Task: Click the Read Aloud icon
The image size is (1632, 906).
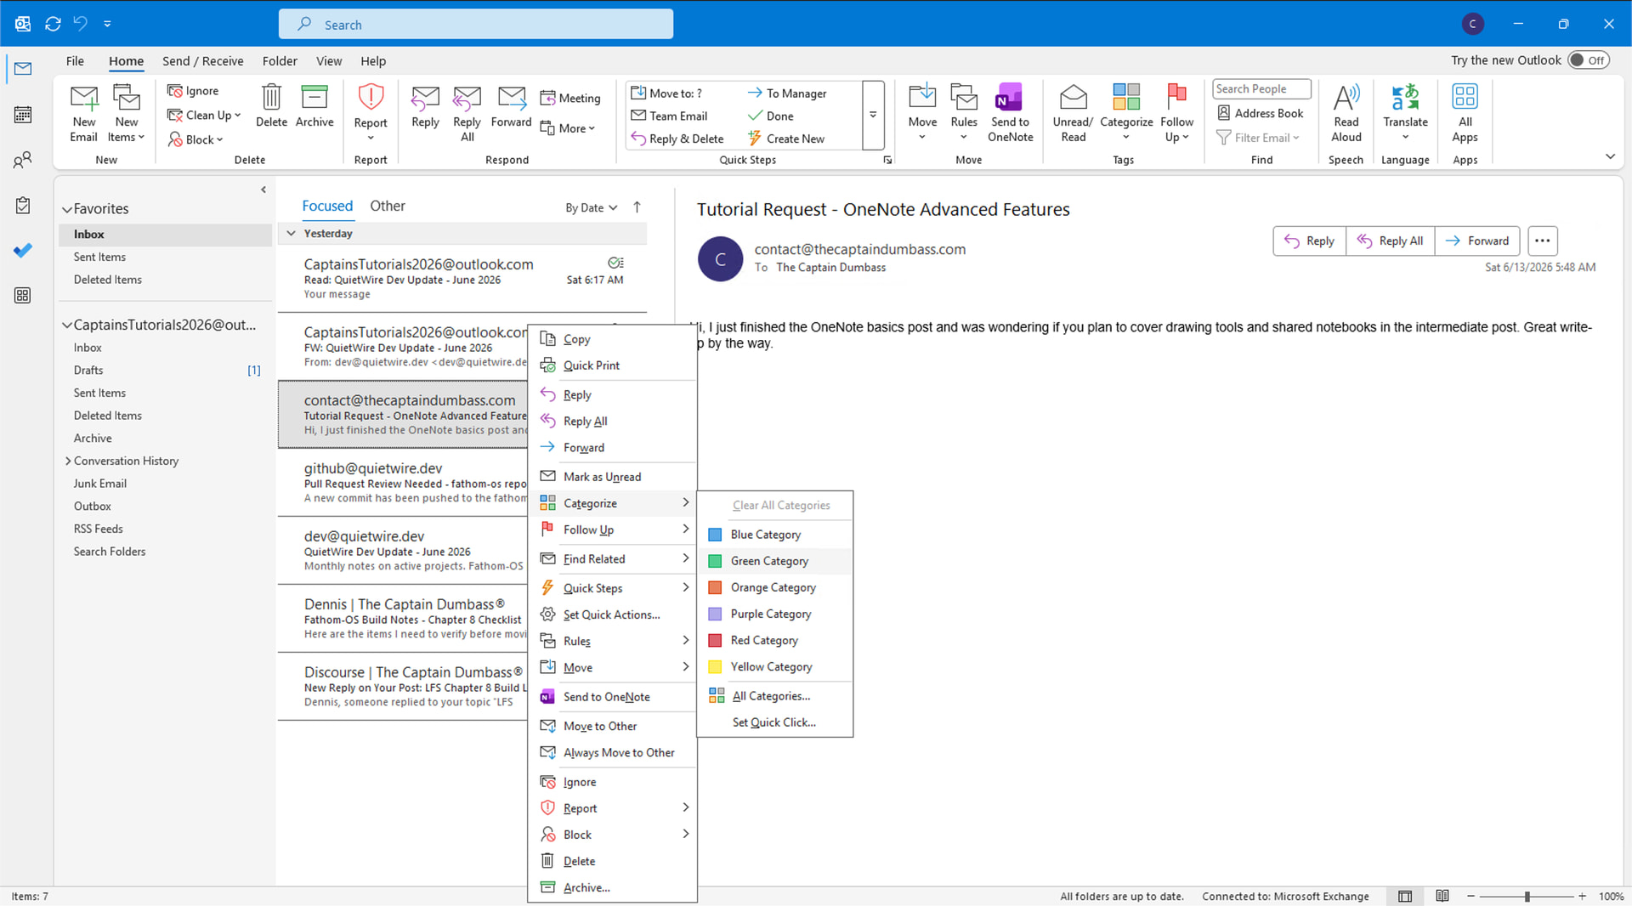Action: (1346, 97)
